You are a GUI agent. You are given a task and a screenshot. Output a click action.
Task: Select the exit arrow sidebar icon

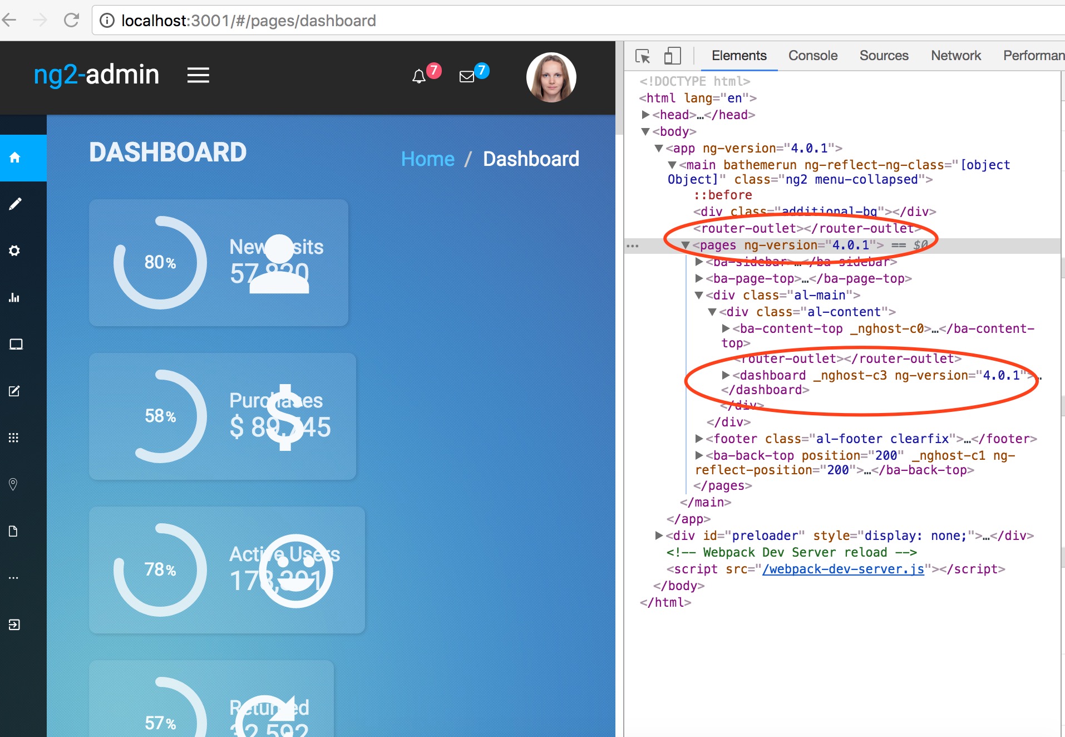tap(14, 625)
